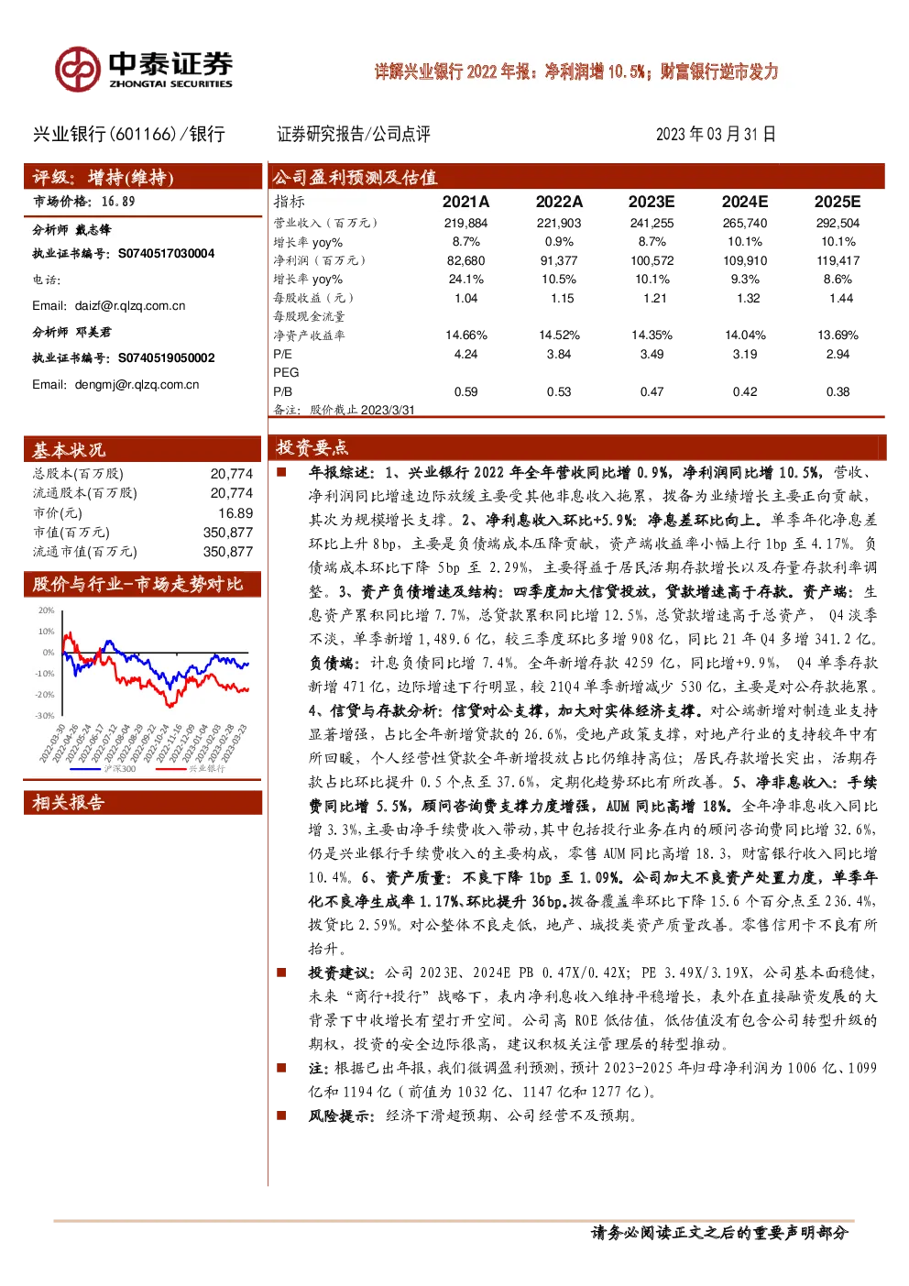Image resolution: width=909 pixels, height=1286 pixels.
Task: Click the bullet before 年报综述
Action: [282, 472]
